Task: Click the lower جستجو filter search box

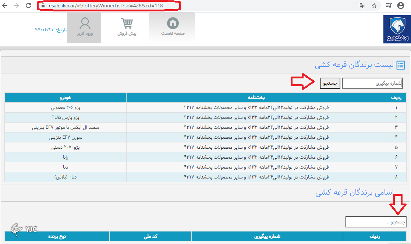Action: pyautogui.click(x=376, y=222)
